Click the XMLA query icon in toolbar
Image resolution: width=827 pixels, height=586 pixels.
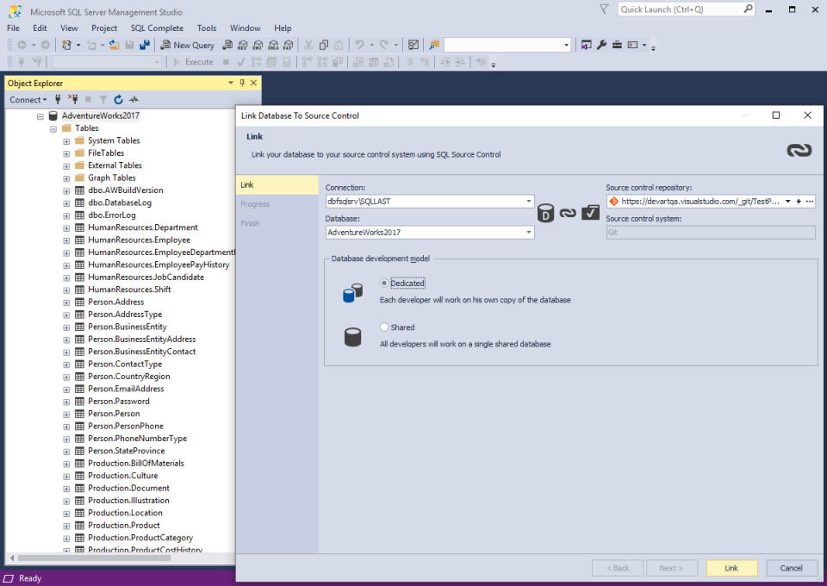coord(273,46)
